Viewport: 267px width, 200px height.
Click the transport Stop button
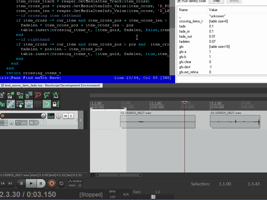[21, 183]
